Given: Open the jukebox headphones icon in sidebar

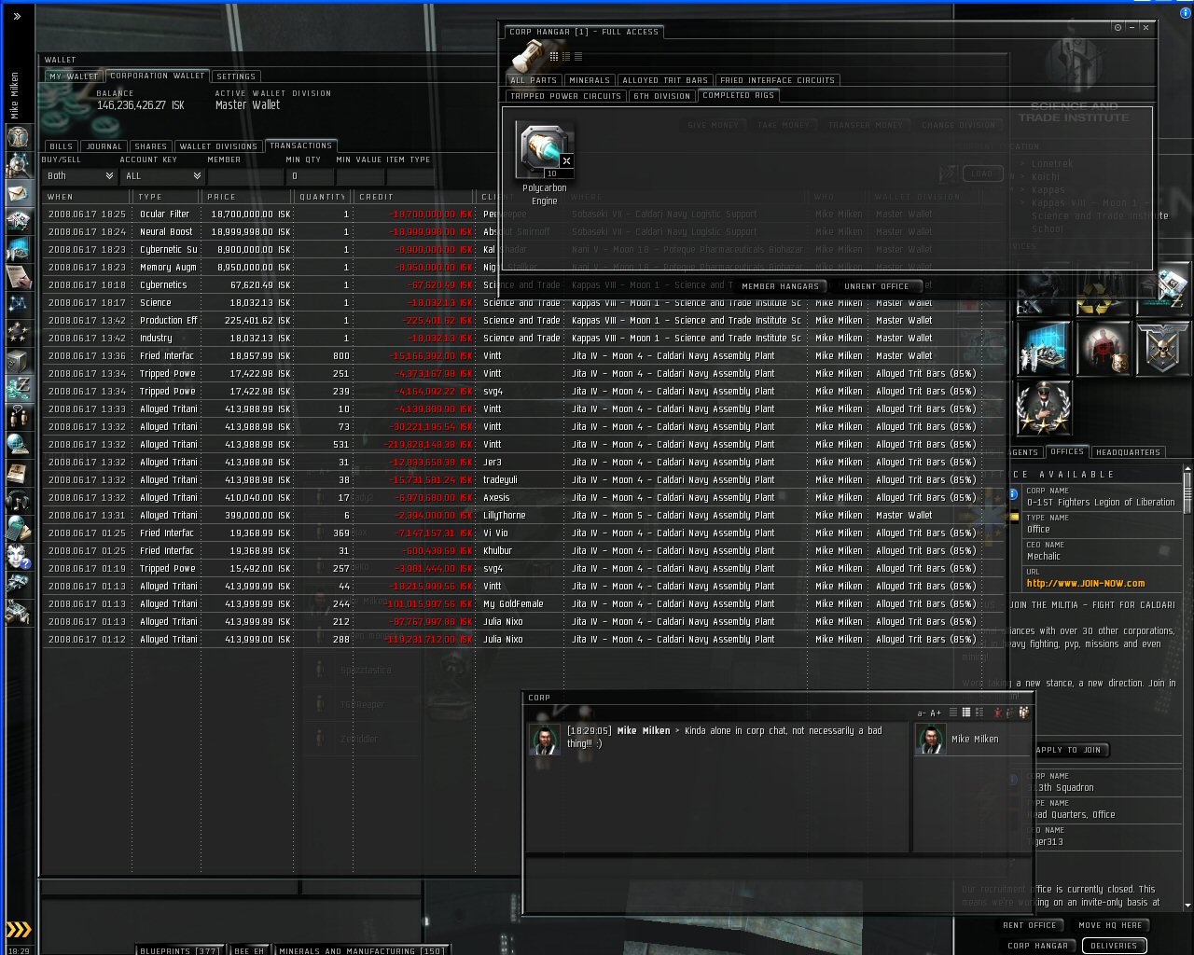Looking at the screenshot, I should click(18, 501).
